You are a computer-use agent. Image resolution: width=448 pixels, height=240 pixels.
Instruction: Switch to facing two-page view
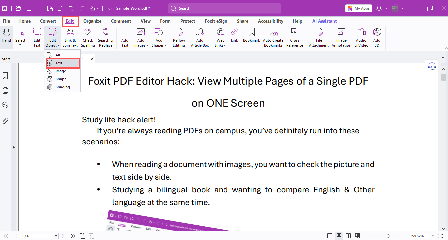(x=348, y=236)
